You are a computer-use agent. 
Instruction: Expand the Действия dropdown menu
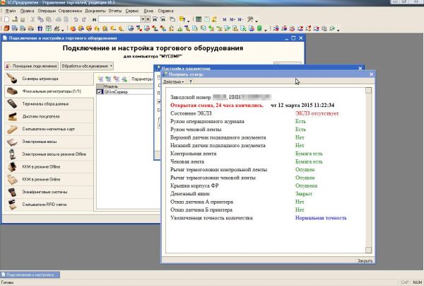click(x=174, y=82)
